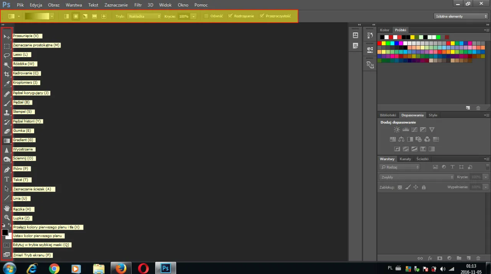This screenshot has width=491, height=274.
Task: Select the Move tool (Przesunięcie)
Action: (x=7, y=36)
